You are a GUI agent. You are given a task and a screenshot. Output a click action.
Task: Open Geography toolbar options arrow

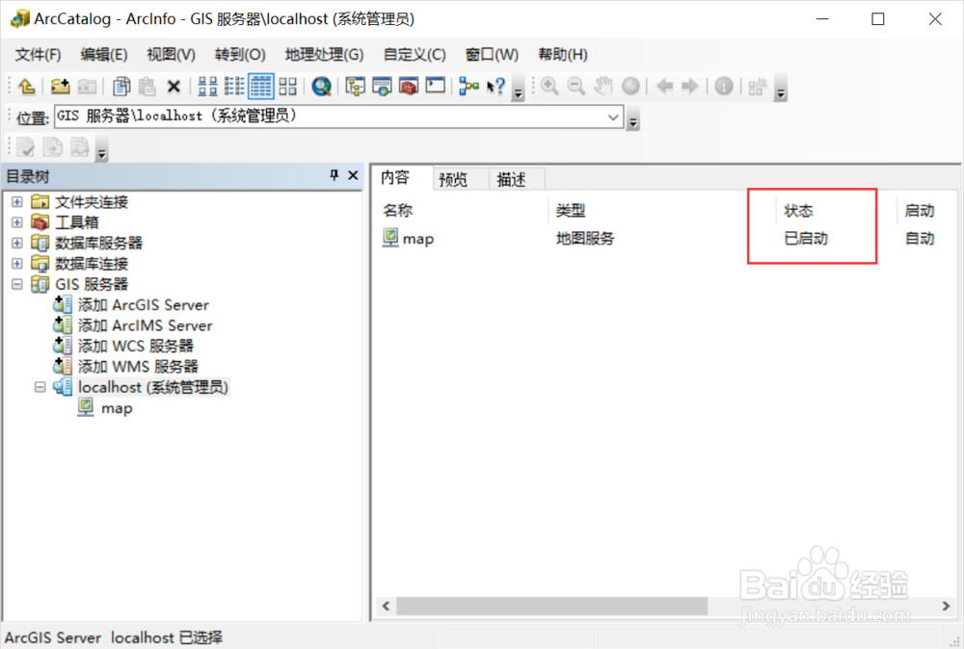(x=781, y=89)
